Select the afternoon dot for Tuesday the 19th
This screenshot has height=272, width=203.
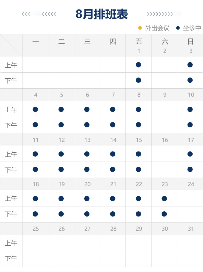point(61,214)
